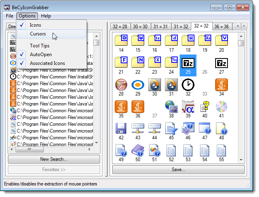Viewport: 259px width, 197px height.
Task: Uncheck the Icons option in the menu
Action: (51, 25)
